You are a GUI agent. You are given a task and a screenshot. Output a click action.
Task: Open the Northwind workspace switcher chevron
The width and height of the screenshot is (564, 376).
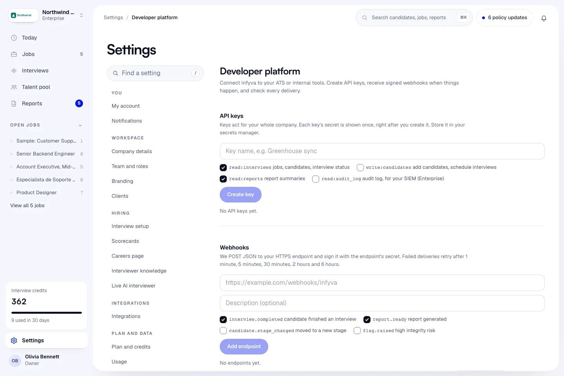click(81, 15)
